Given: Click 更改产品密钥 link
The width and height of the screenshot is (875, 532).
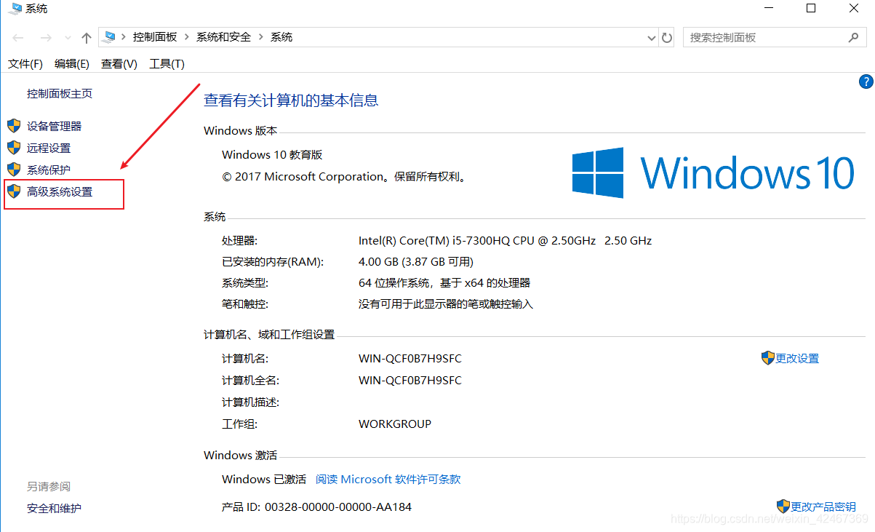Looking at the screenshot, I should coord(823,507).
